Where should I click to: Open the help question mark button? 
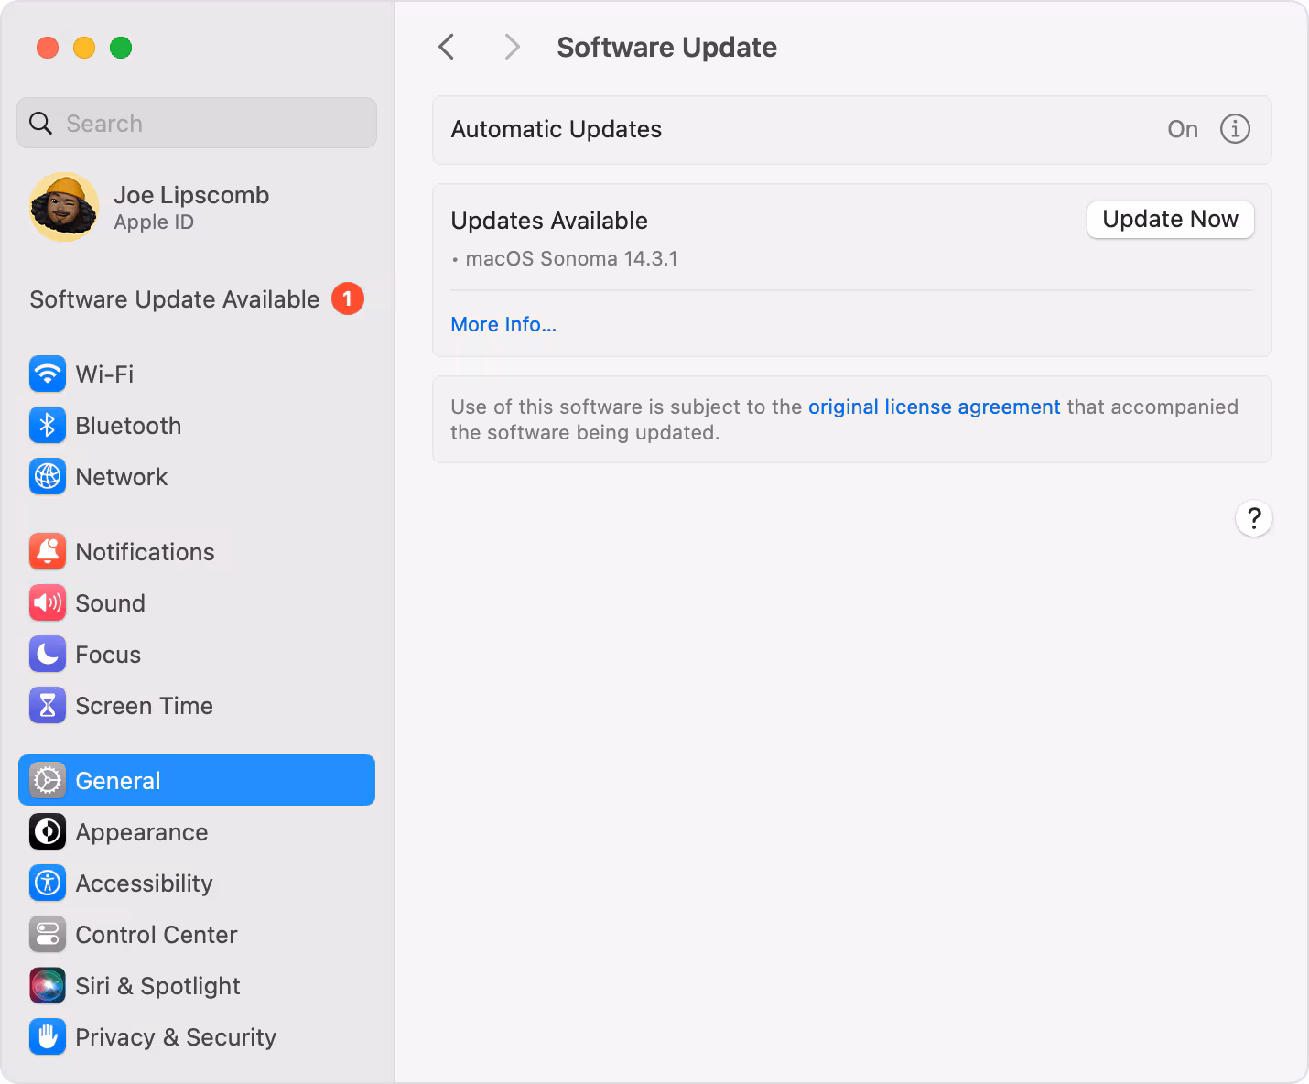(x=1253, y=519)
